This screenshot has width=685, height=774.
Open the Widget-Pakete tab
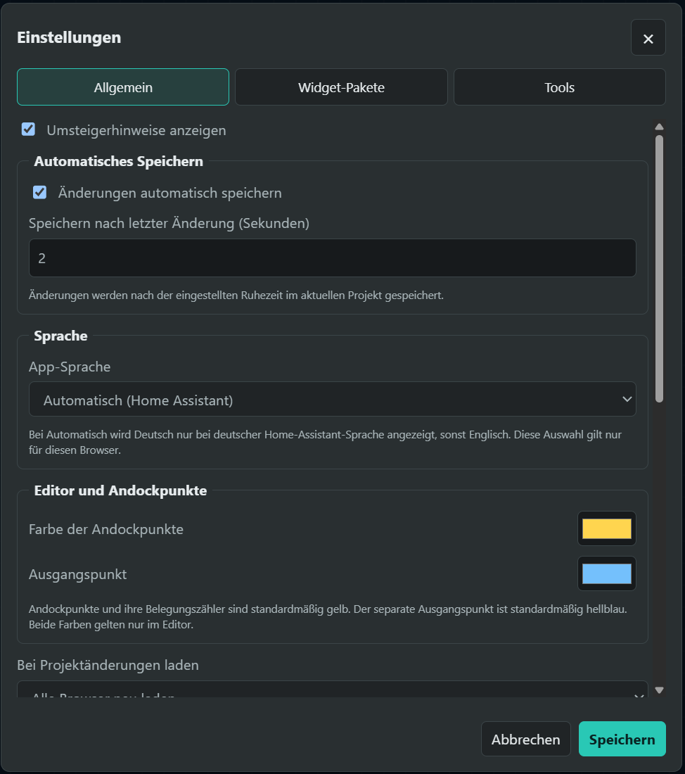[x=341, y=87]
